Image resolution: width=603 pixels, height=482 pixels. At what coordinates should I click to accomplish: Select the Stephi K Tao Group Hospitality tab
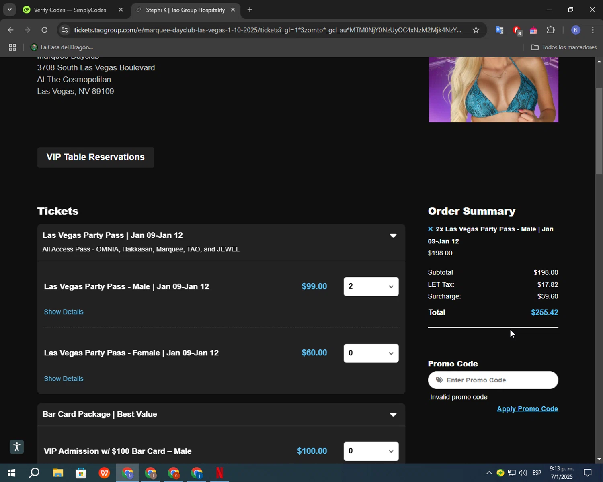coord(185,10)
